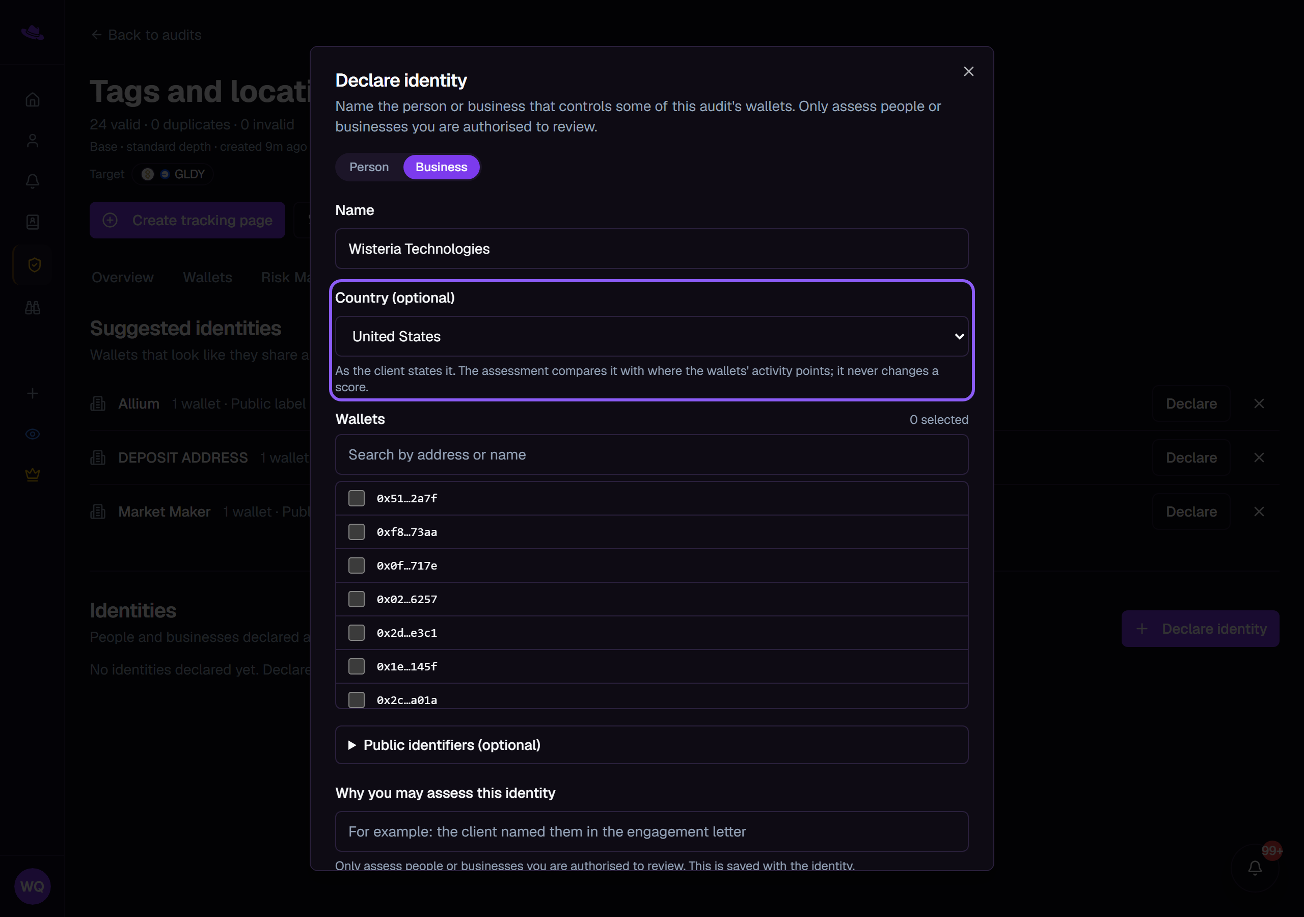Check the wallet 0x51…2a7f checkbox
The height and width of the screenshot is (917, 1304).
click(356, 498)
